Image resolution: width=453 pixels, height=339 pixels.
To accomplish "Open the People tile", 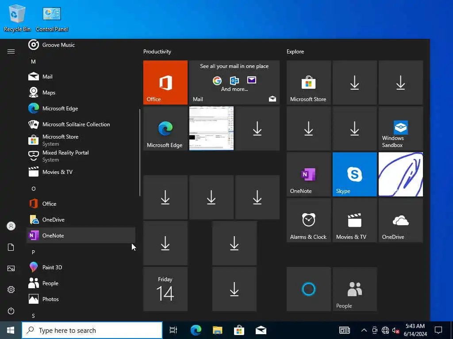I will click(355, 289).
